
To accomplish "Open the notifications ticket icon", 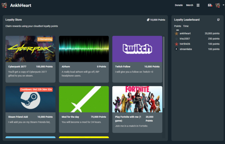I will point(210,5).
